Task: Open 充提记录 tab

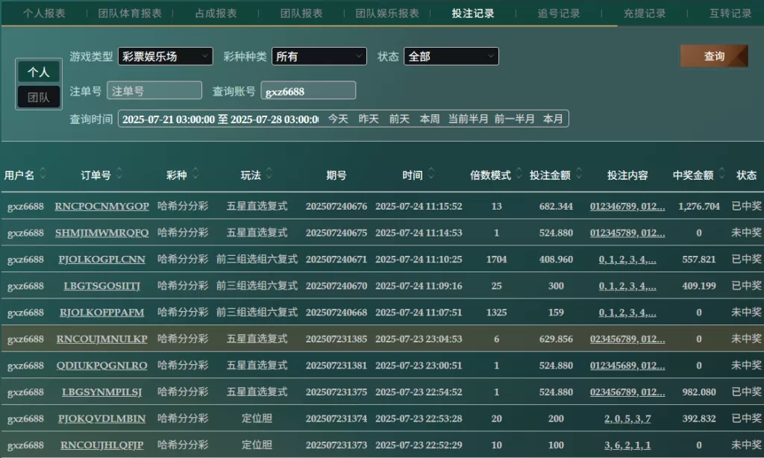Action: (645, 13)
